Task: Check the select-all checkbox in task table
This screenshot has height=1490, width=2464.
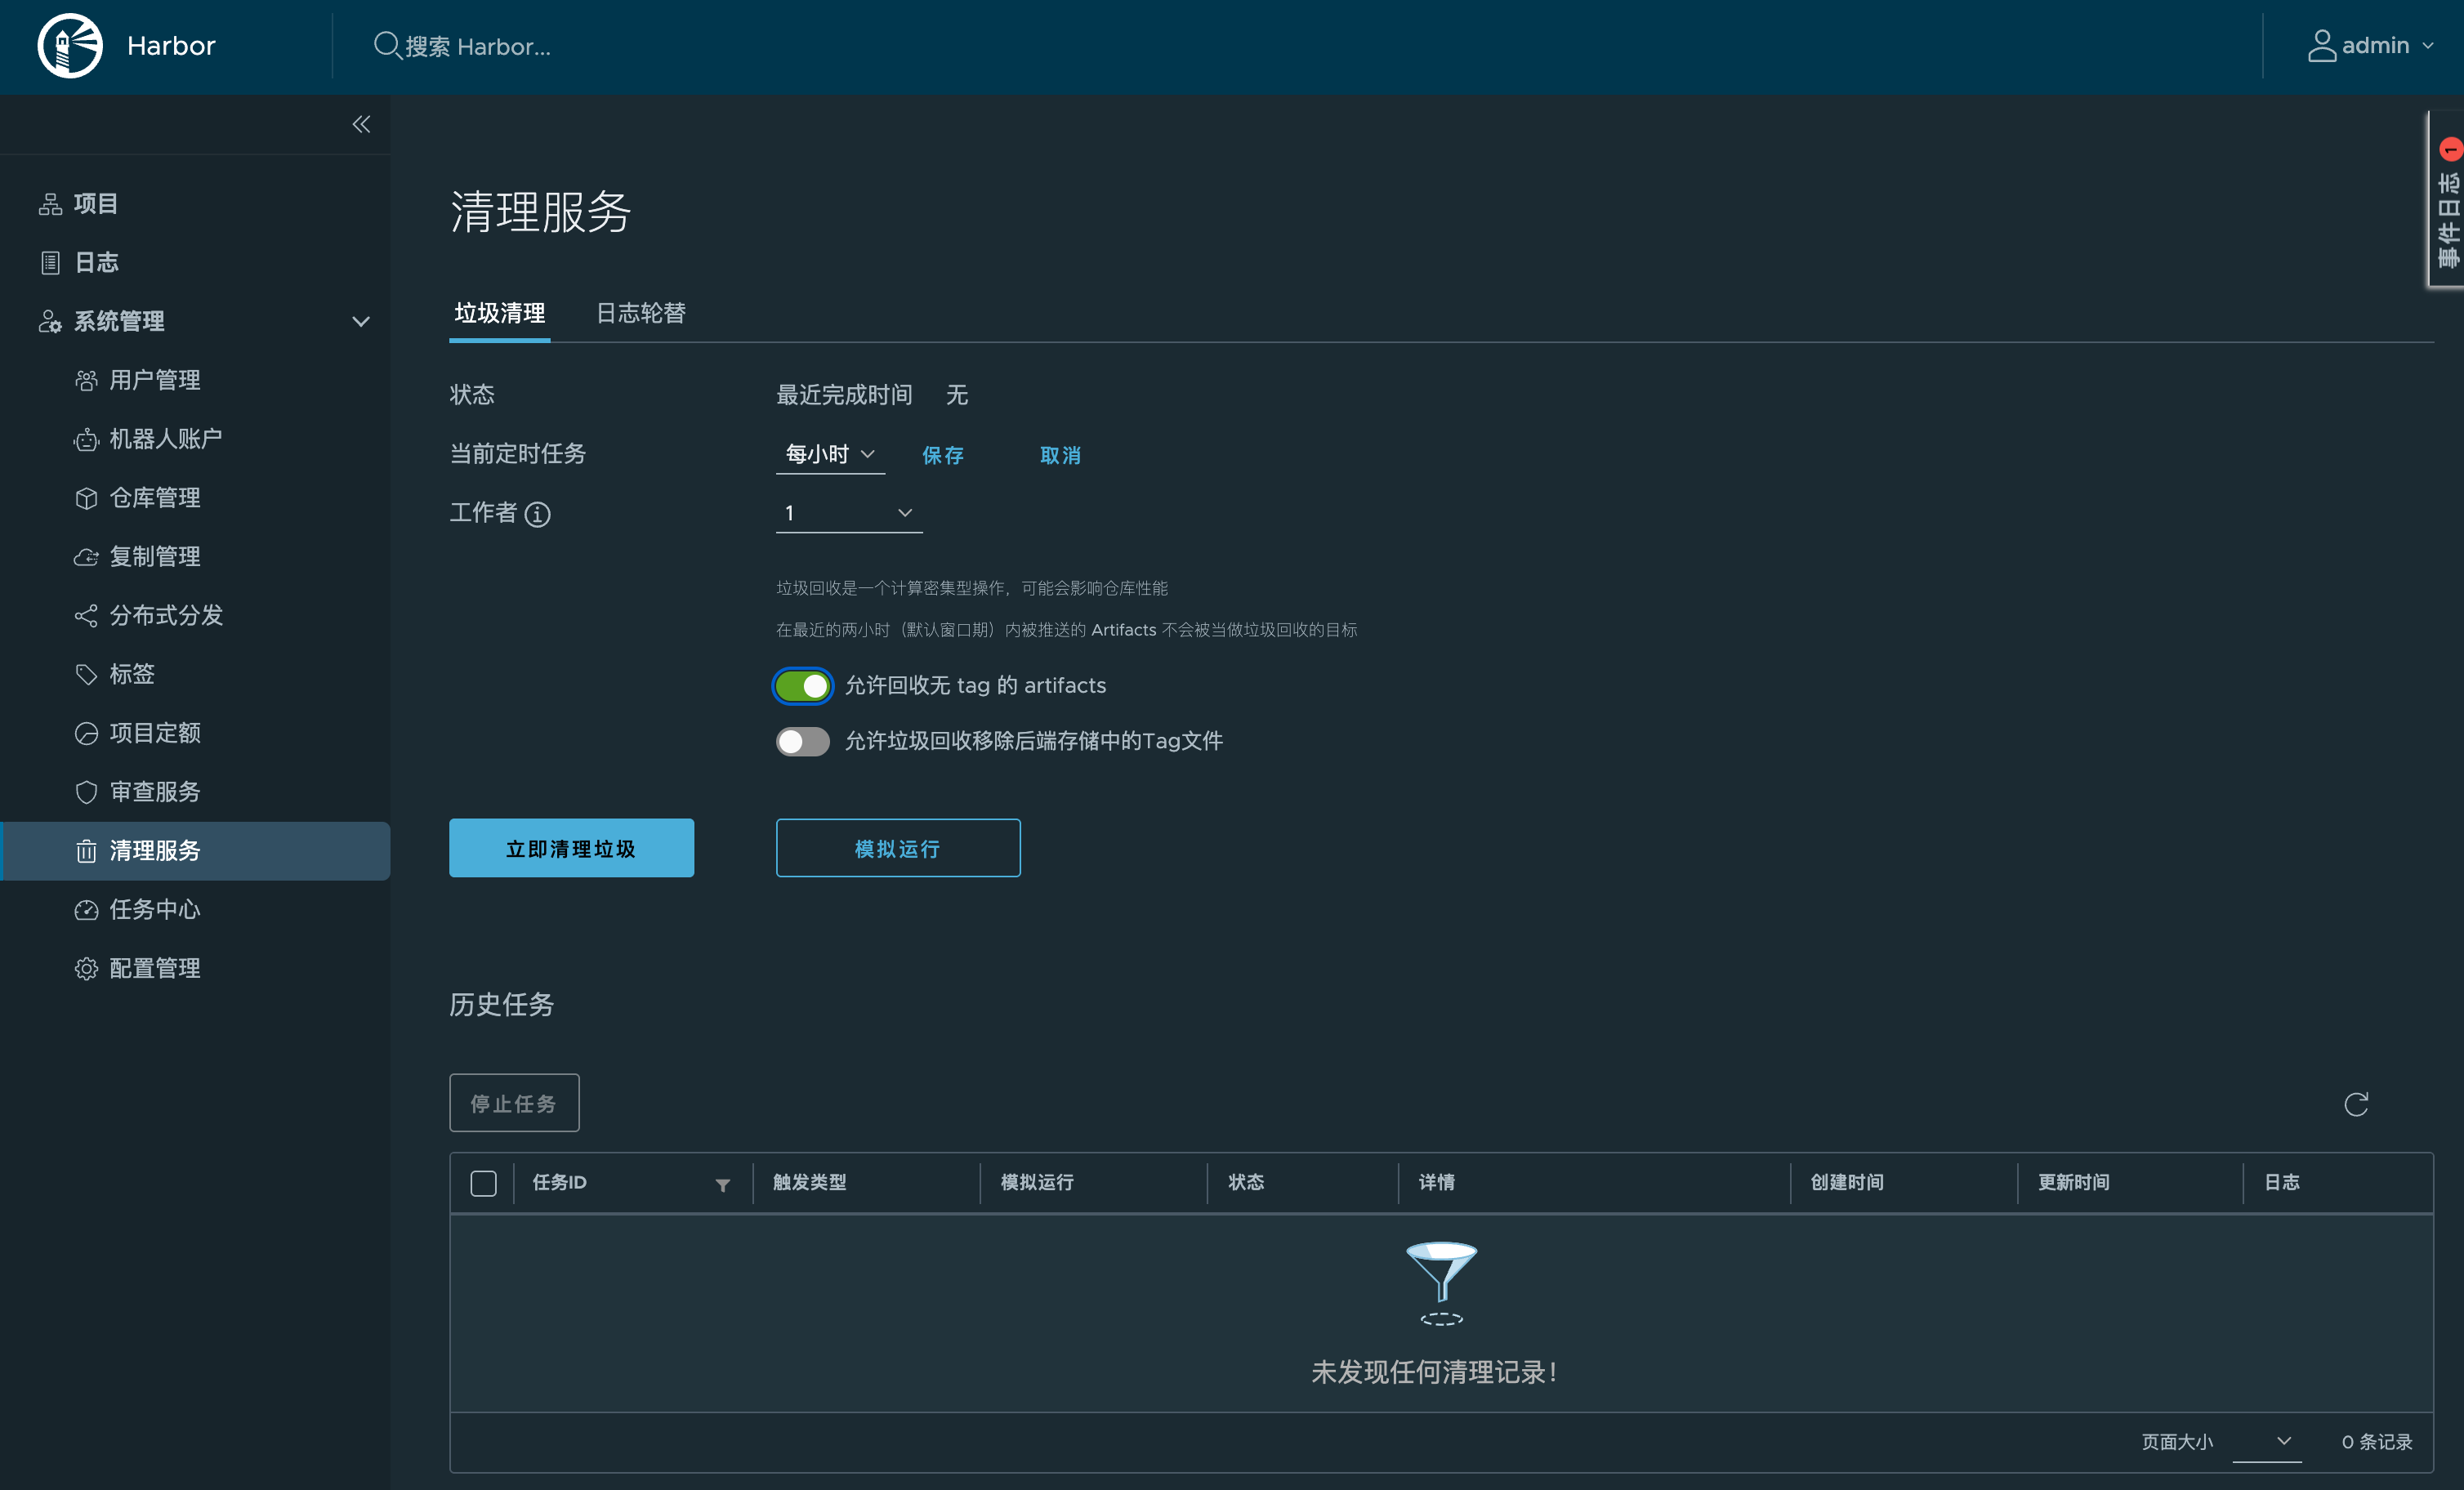Action: pos(483,1184)
